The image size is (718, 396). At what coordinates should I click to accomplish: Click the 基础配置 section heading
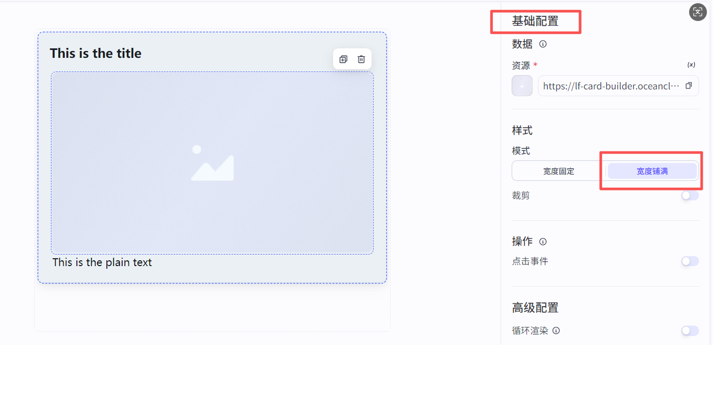[x=535, y=21]
